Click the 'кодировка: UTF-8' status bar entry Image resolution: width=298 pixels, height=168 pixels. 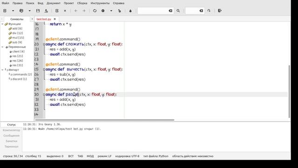coord(127,156)
